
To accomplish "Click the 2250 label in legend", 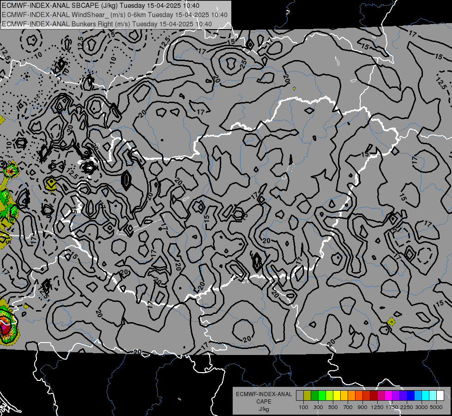I will (407, 407).
